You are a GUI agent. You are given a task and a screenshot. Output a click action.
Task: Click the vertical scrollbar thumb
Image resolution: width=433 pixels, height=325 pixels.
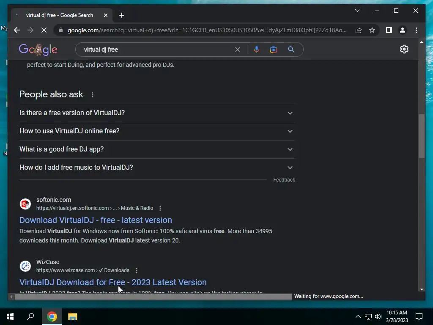point(422,136)
